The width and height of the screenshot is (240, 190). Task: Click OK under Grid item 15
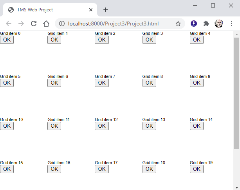tap(7, 169)
